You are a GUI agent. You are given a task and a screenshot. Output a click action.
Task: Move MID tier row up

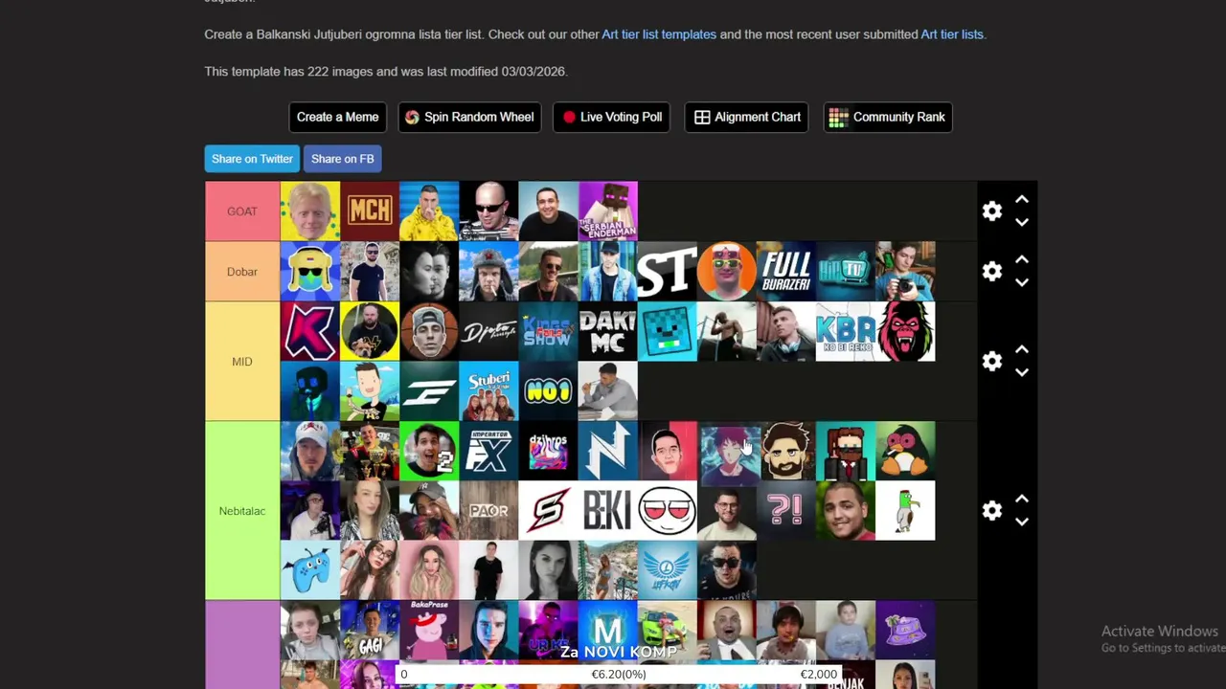[1022, 350]
